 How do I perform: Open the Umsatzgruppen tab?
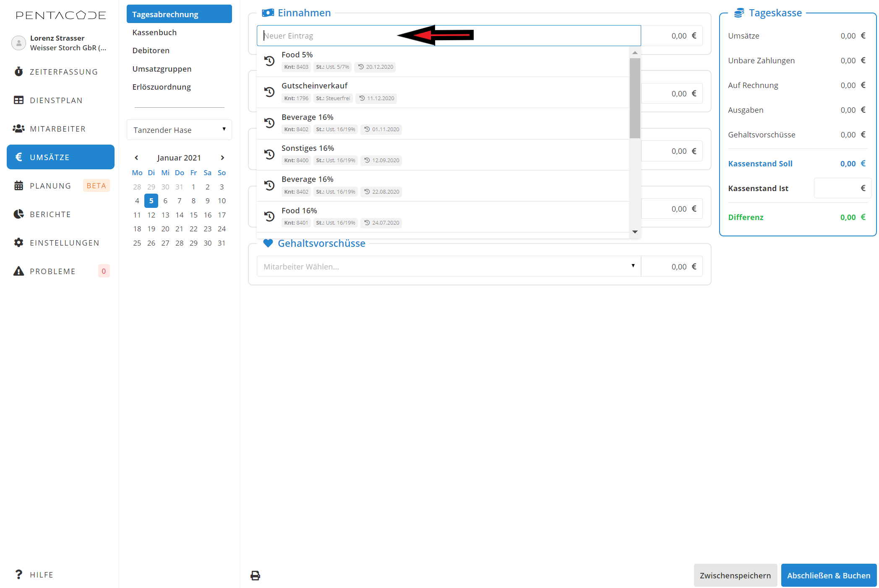(x=162, y=69)
